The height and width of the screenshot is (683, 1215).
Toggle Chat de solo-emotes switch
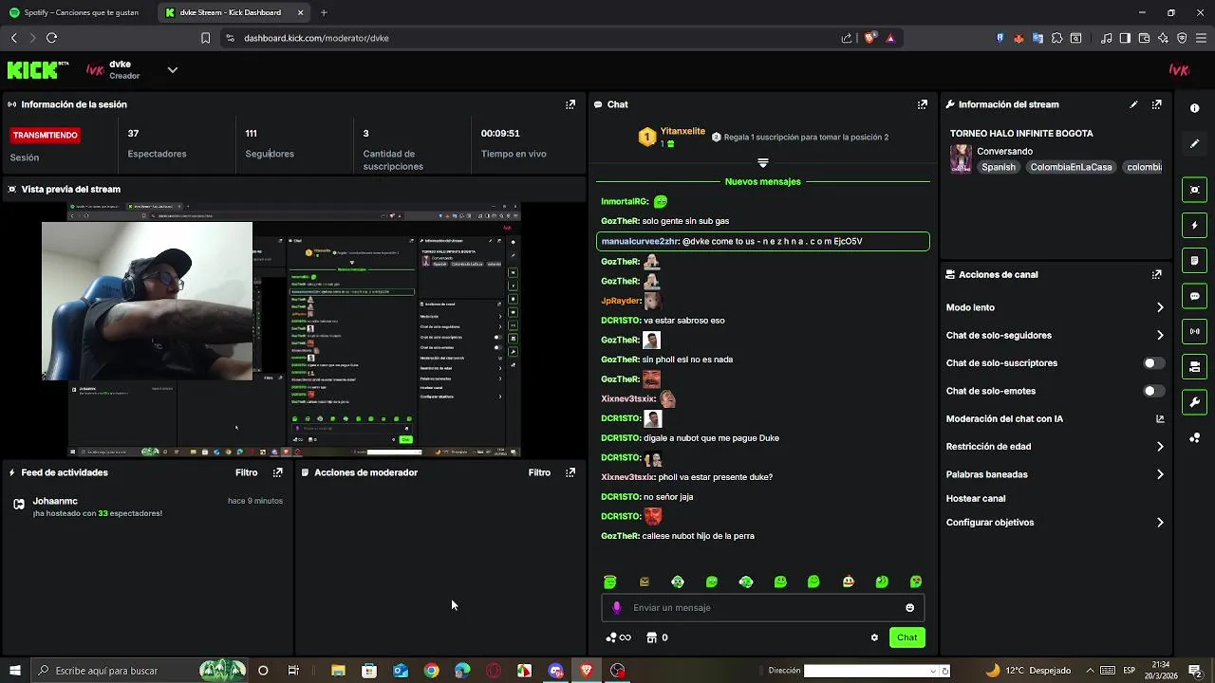click(x=1153, y=391)
